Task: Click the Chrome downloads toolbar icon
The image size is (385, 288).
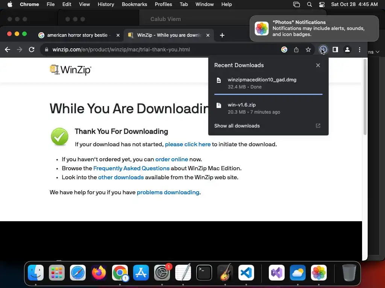Action: tap(323, 50)
